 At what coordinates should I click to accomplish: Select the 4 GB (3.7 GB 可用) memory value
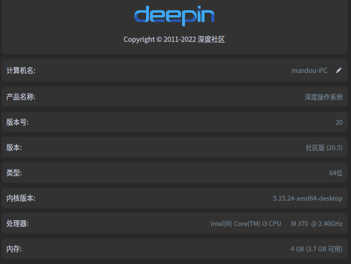coord(316,249)
